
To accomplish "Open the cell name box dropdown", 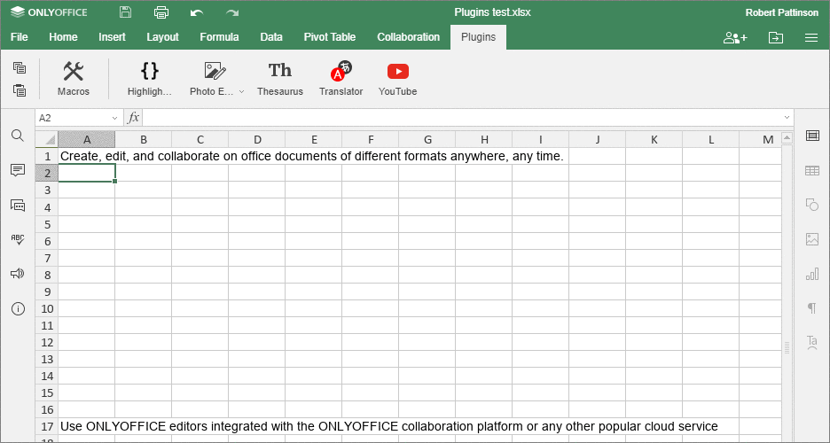I will click(114, 118).
